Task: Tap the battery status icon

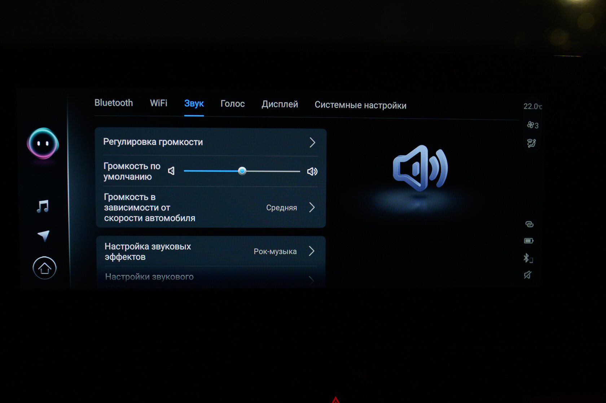Action: point(529,240)
